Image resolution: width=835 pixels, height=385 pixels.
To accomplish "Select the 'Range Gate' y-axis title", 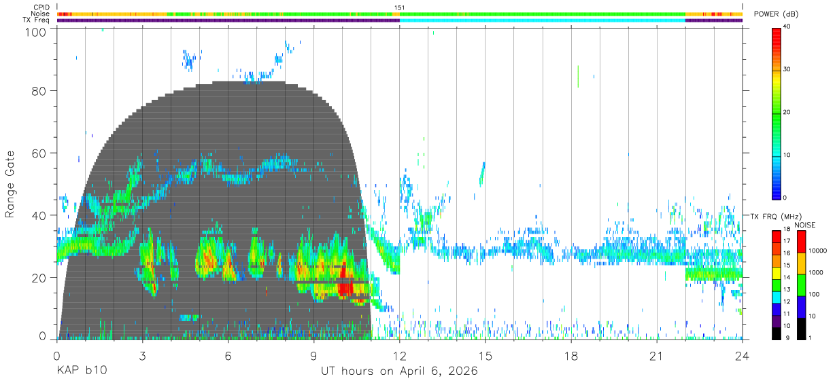I will pos(10,185).
